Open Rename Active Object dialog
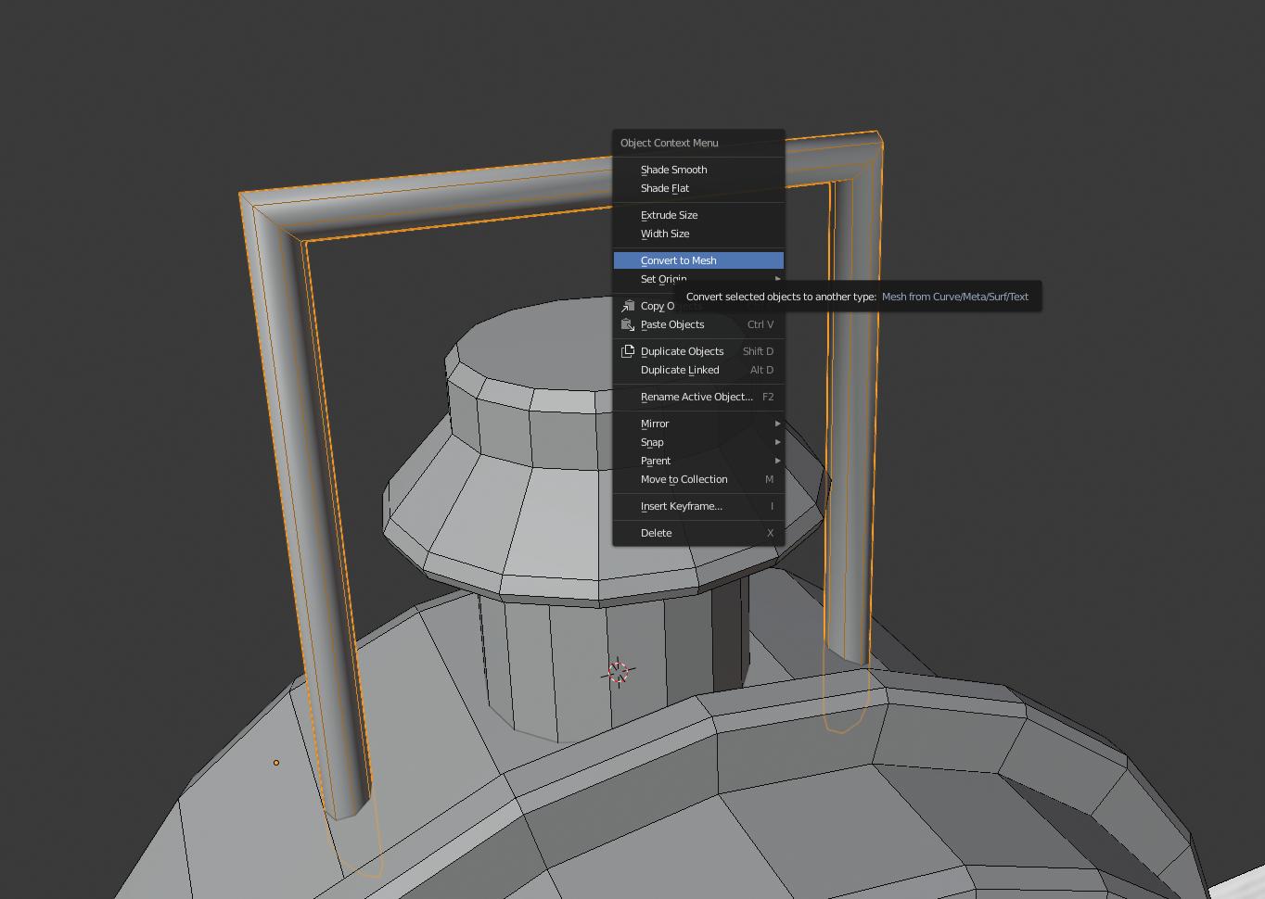Viewport: 1265px width, 899px height. [x=698, y=397]
